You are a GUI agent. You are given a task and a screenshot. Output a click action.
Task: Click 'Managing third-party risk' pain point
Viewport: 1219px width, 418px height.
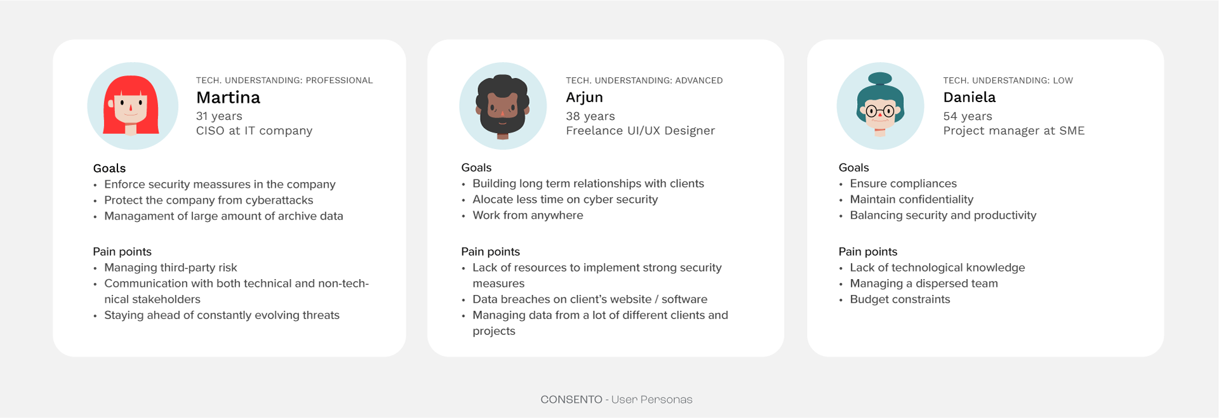(x=171, y=268)
